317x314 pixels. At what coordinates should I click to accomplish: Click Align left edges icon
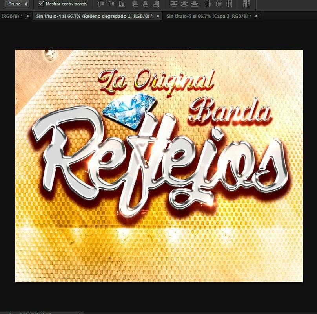pyautogui.click(x=135, y=4)
